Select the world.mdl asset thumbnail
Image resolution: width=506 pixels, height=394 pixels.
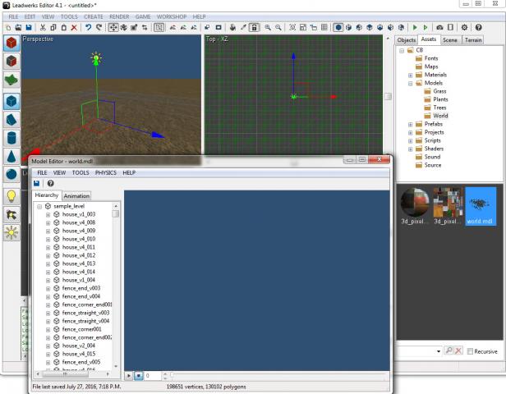482,205
